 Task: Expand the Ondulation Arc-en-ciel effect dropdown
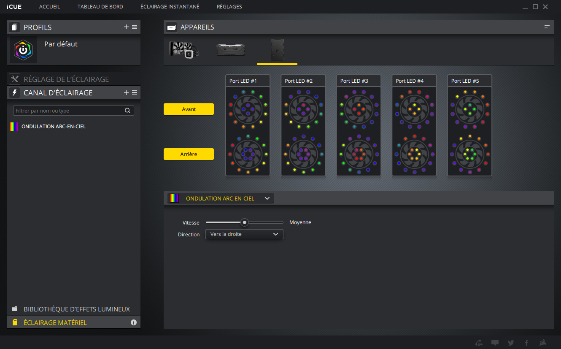click(x=267, y=198)
